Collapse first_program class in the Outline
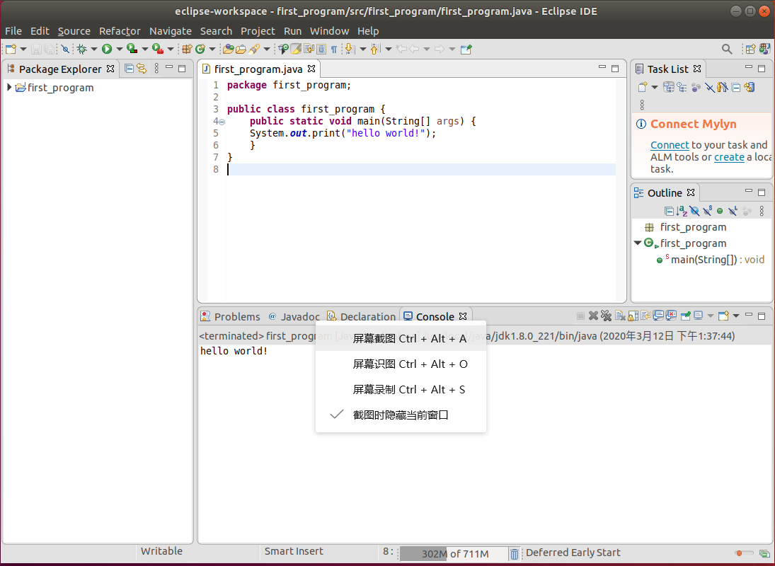Viewport: 775px width, 566px height. [637, 243]
